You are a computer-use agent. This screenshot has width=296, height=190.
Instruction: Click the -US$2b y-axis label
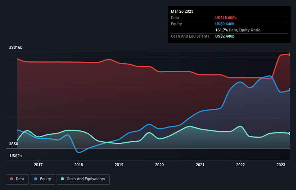click(15, 156)
